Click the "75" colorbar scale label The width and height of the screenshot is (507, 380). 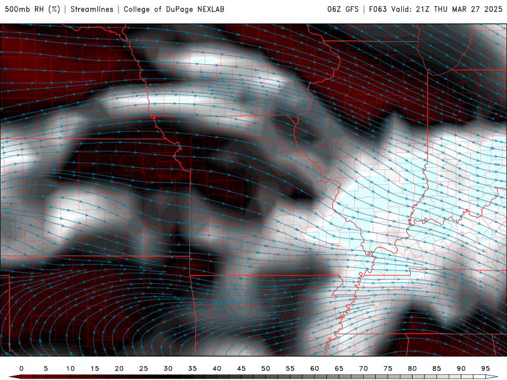(x=388, y=369)
